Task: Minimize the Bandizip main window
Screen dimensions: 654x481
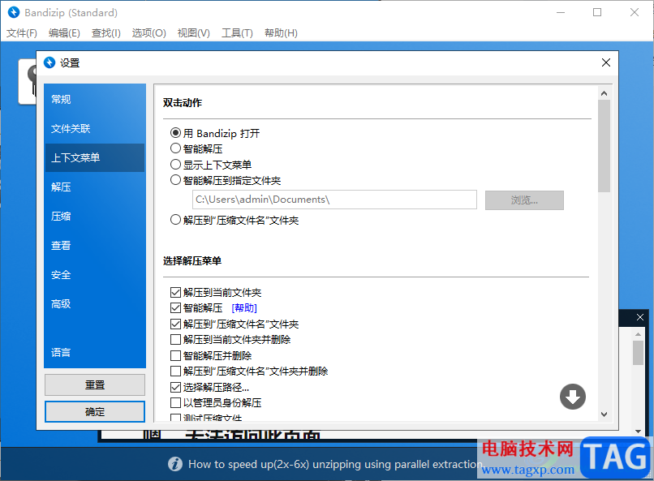Action: click(x=561, y=12)
